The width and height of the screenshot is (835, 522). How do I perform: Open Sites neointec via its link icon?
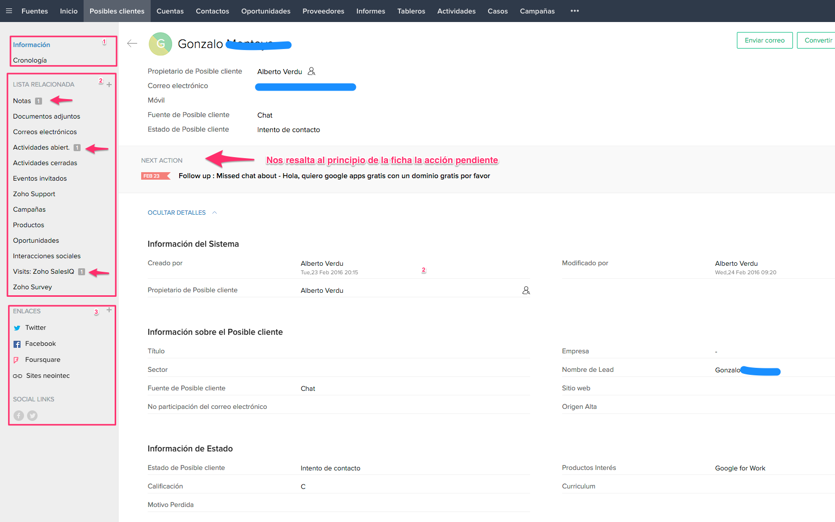tap(17, 375)
